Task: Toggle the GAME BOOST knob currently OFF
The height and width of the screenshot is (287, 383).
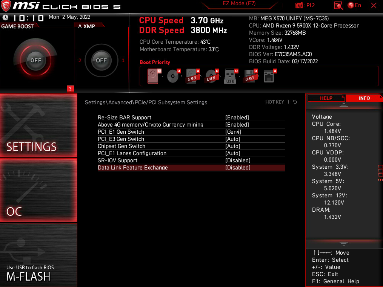Action: pos(36,60)
